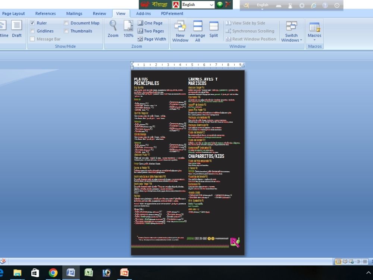Click View Side by Side

[245, 23]
